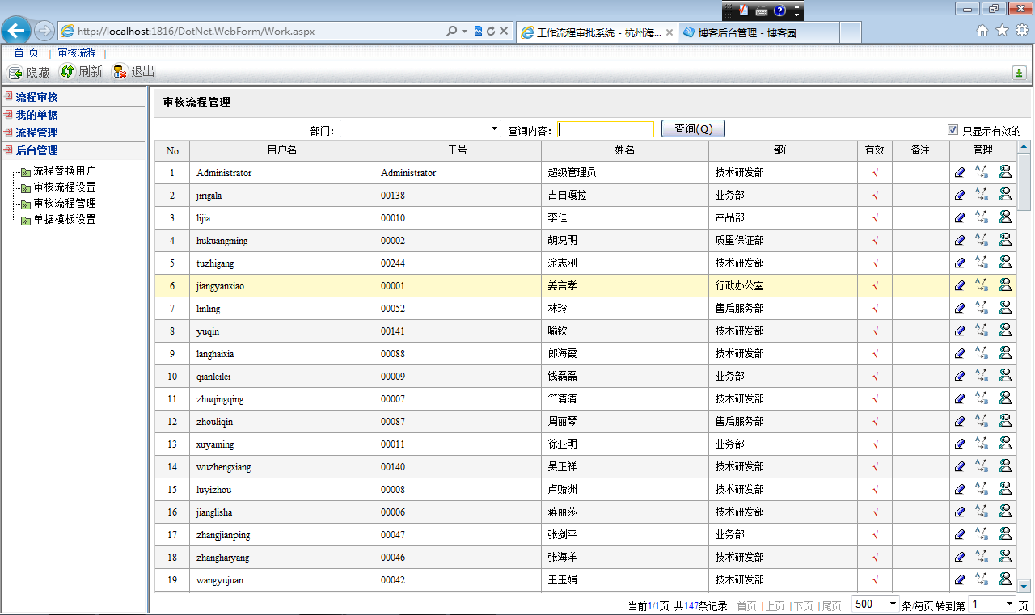The image size is (1035, 615).
Task: Click the green download icon at the toolbar's right end
Action: point(1020,73)
